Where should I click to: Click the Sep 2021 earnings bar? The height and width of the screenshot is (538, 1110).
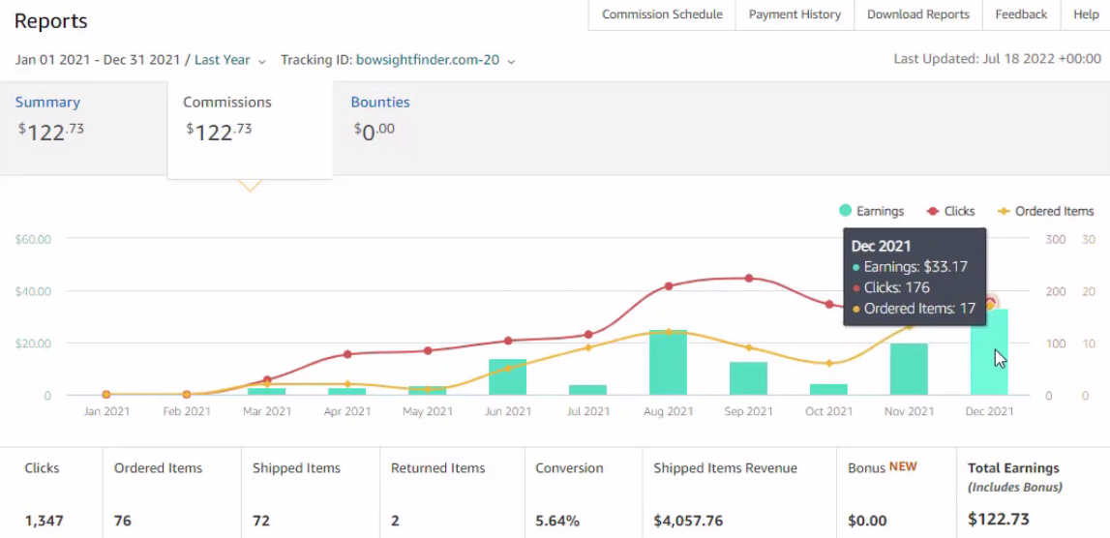tap(748, 378)
